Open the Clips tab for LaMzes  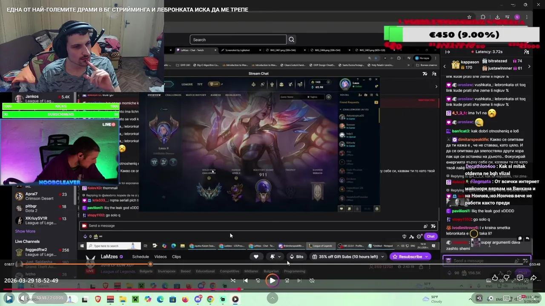176,257
